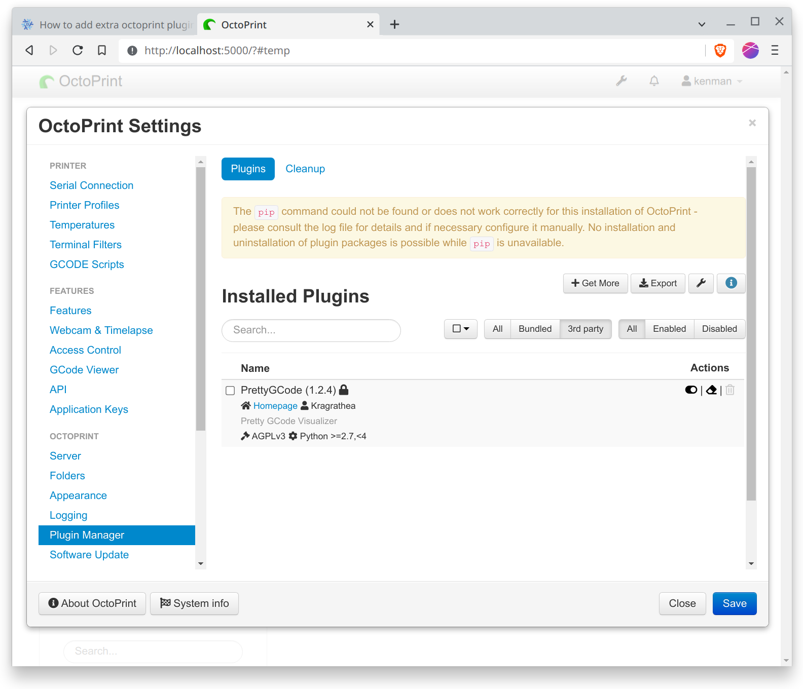Open Terminal Filters settings
Screen dimensions: 803x689
coord(86,245)
